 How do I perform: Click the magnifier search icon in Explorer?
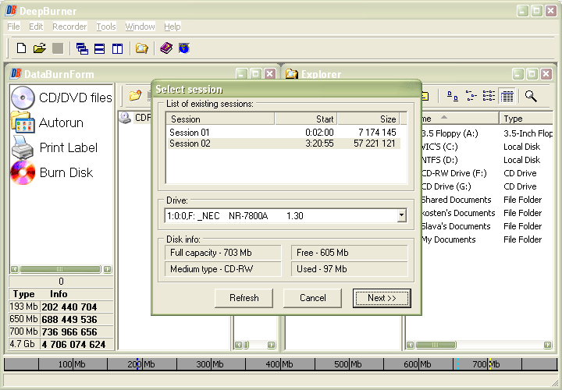click(x=531, y=96)
